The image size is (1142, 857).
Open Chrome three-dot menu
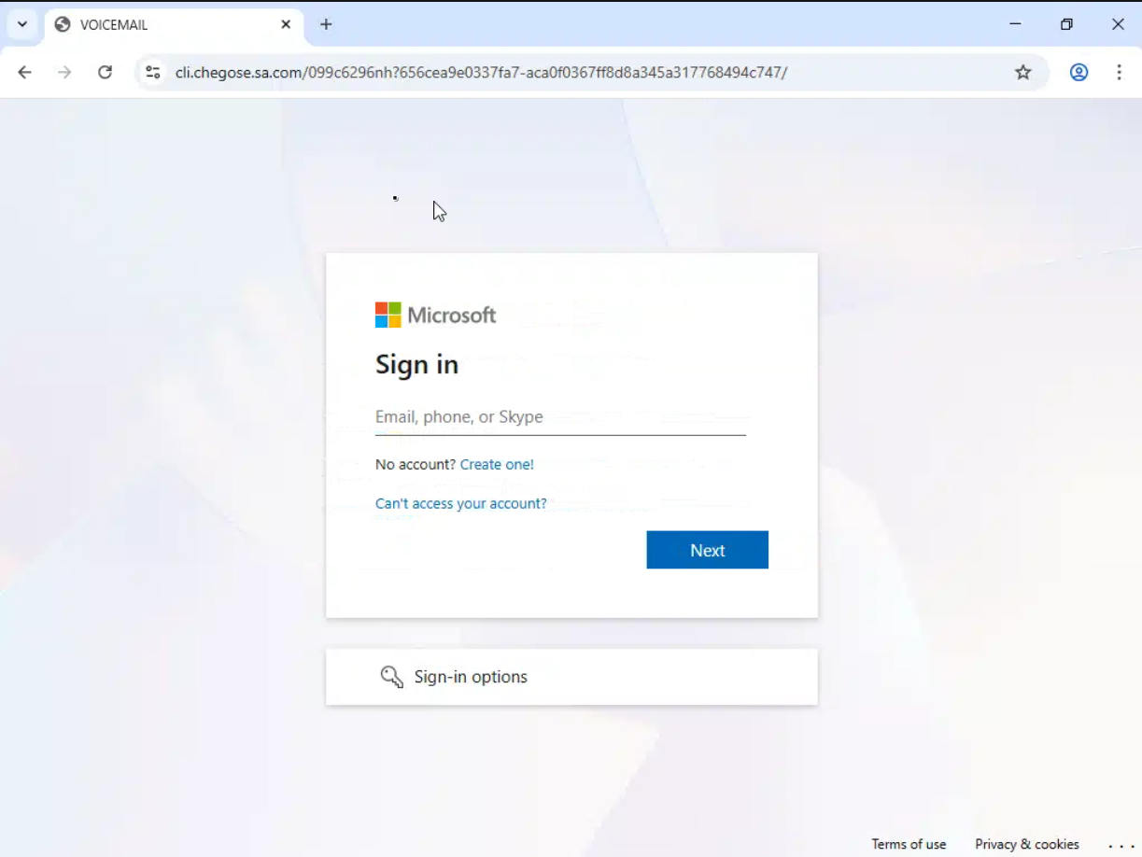point(1119,72)
